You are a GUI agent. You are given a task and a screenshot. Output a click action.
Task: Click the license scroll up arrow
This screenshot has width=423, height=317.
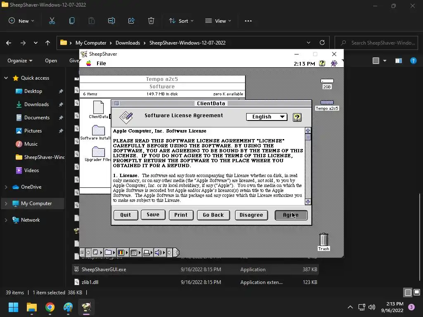point(308,130)
